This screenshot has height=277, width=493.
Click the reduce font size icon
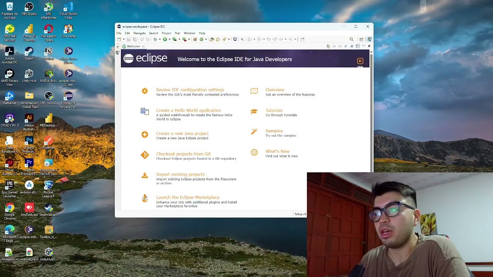(x=345, y=46)
